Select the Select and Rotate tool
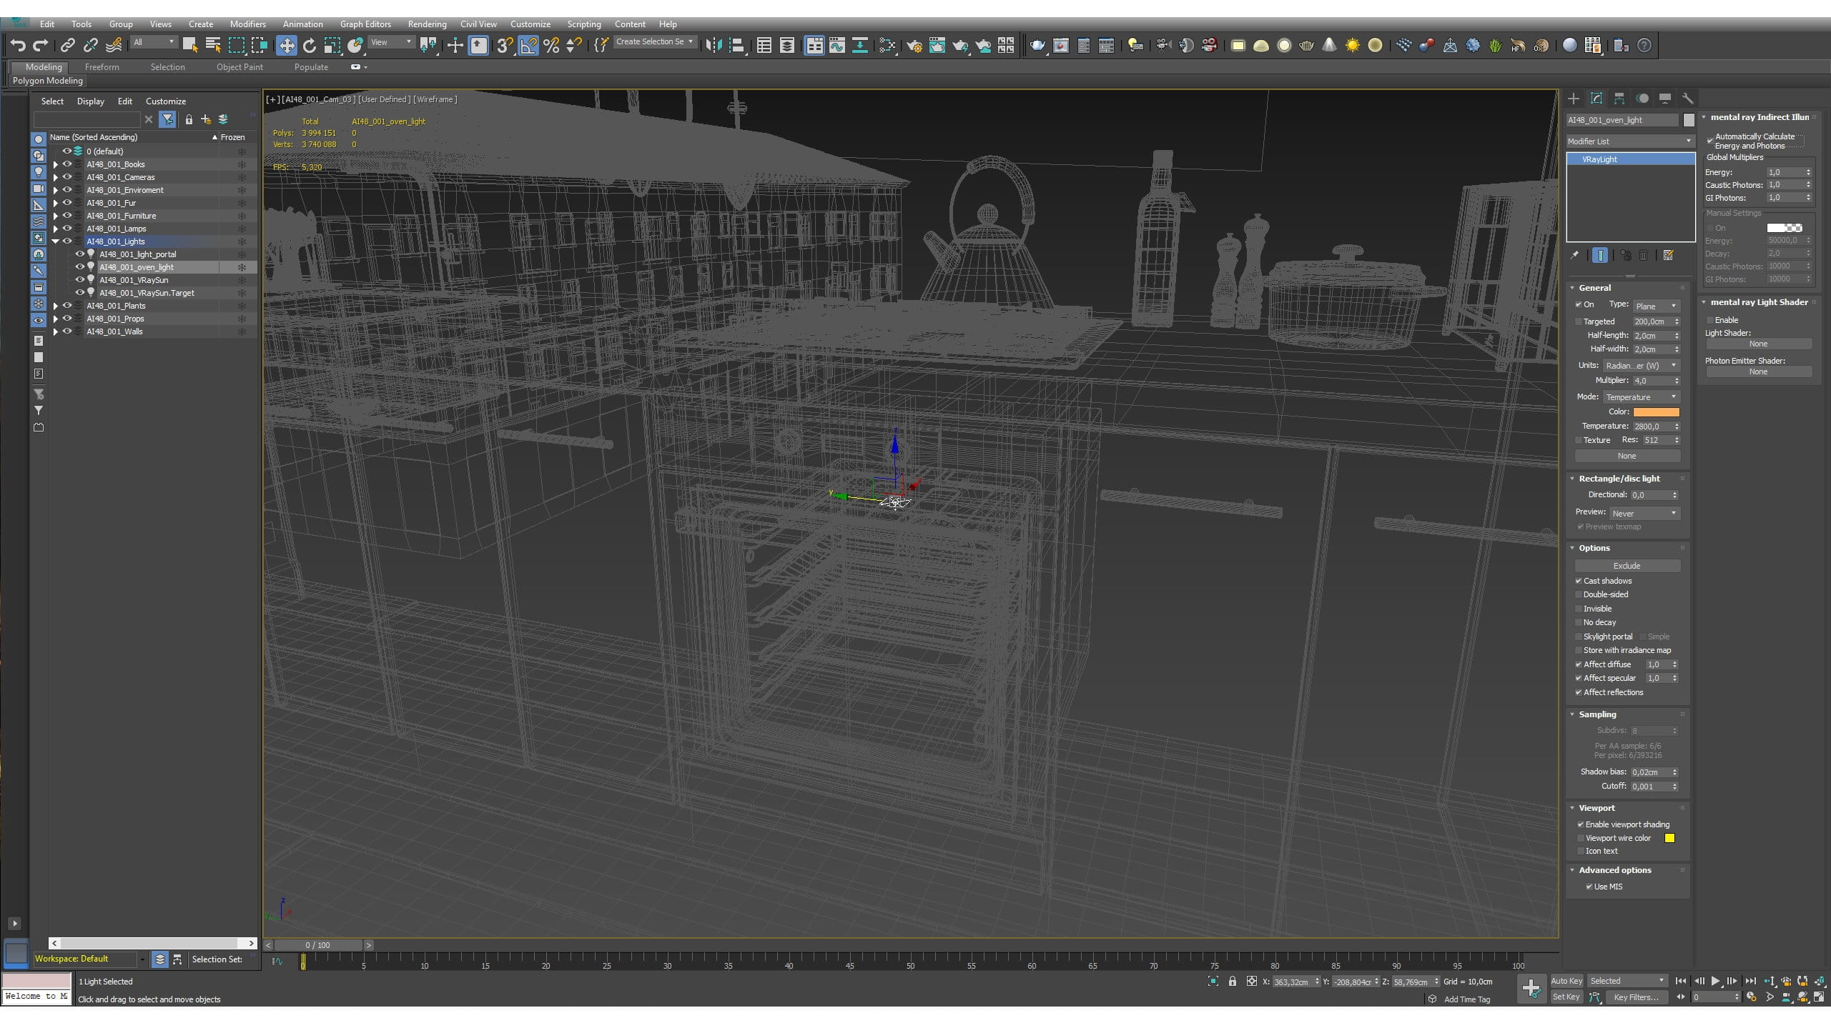The image size is (1831, 1028). 310,46
